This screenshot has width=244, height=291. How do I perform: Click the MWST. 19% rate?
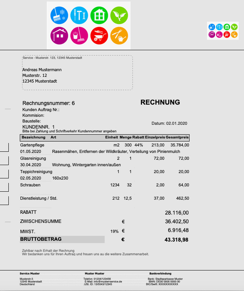pos(114,231)
